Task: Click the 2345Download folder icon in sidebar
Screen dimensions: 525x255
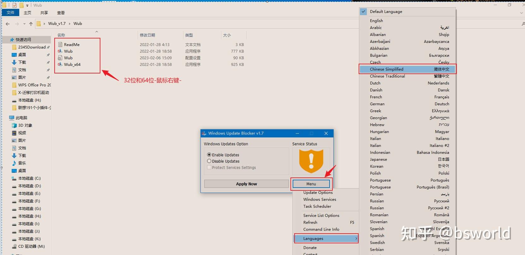Action: pyautogui.click(x=14, y=47)
